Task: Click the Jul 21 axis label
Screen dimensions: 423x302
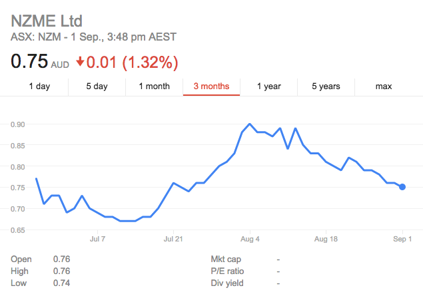Action: pyautogui.click(x=173, y=239)
